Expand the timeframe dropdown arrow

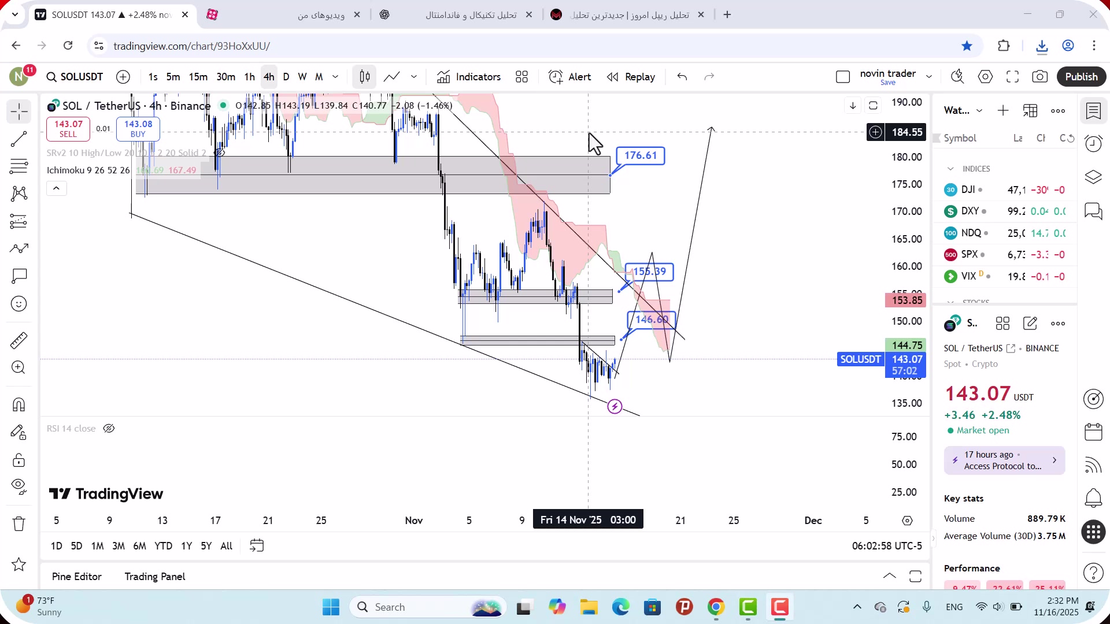tap(335, 77)
